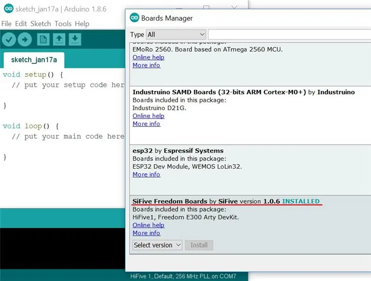Select the SiFive Freedom Boards entry title
This screenshot has height=281, width=371.
[x=226, y=201]
